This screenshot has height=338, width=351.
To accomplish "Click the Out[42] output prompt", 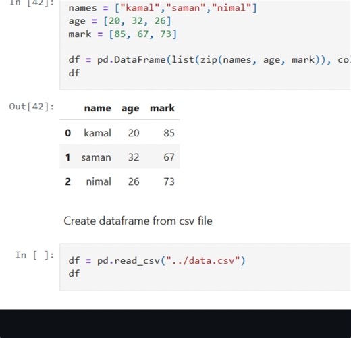I will coord(32,107).
